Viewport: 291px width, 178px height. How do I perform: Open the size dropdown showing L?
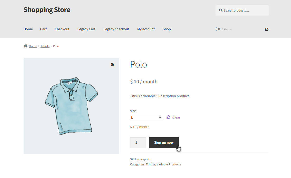(147, 117)
